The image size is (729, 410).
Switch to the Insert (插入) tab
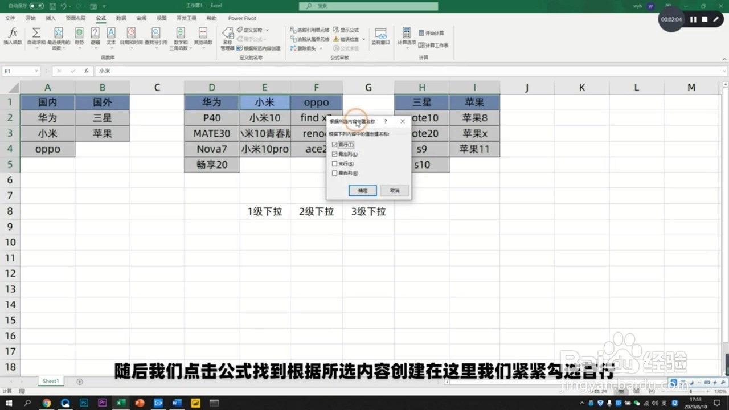coord(51,18)
